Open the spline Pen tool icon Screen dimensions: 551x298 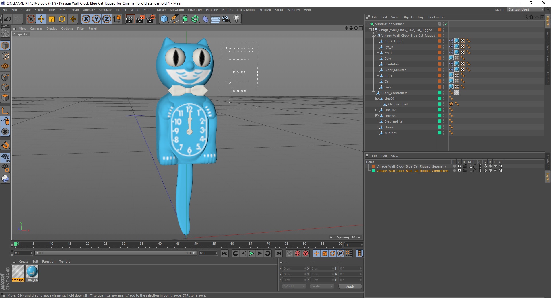(174, 19)
